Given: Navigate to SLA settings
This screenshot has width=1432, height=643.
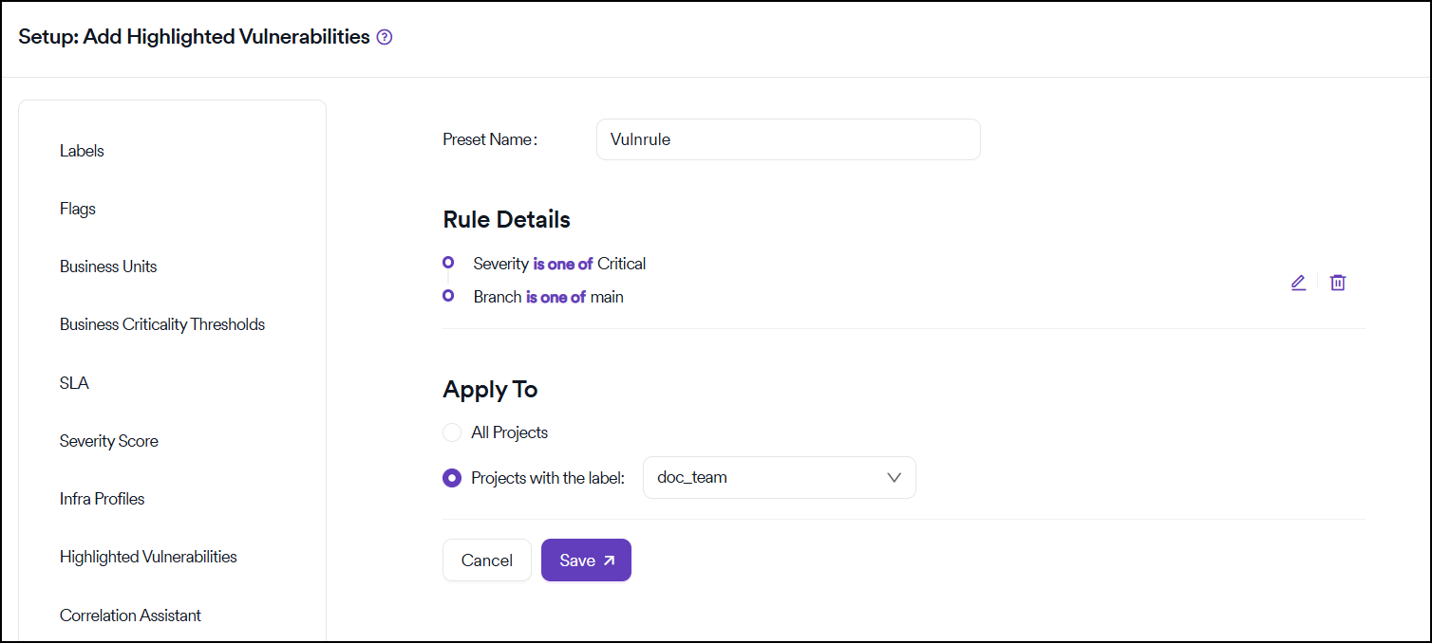Looking at the screenshot, I should (x=74, y=383).
